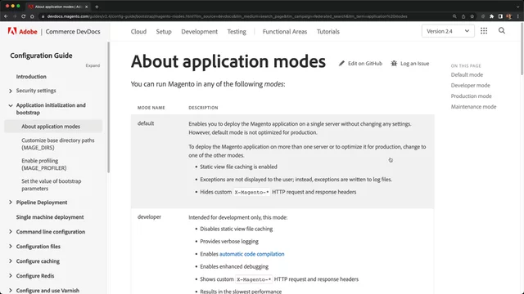Expand the Configuration files section
This screenshot has width=524, height=294.
tap(11, 247)
